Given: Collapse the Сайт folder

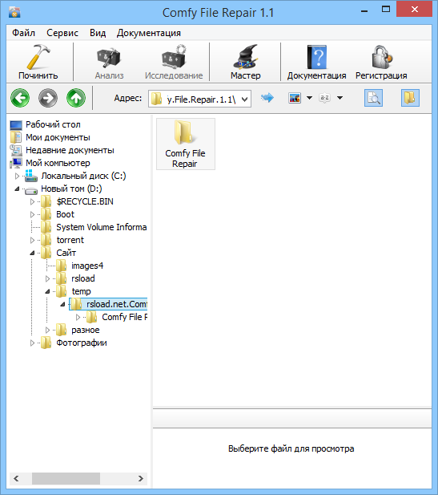Looking at the screenshot, I should [x=32, y=253].
